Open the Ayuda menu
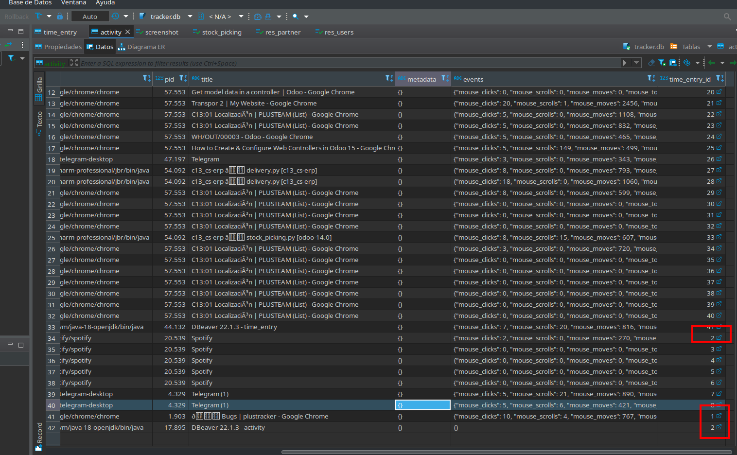Viewport: 737px width, 455px height. [105, 3]
